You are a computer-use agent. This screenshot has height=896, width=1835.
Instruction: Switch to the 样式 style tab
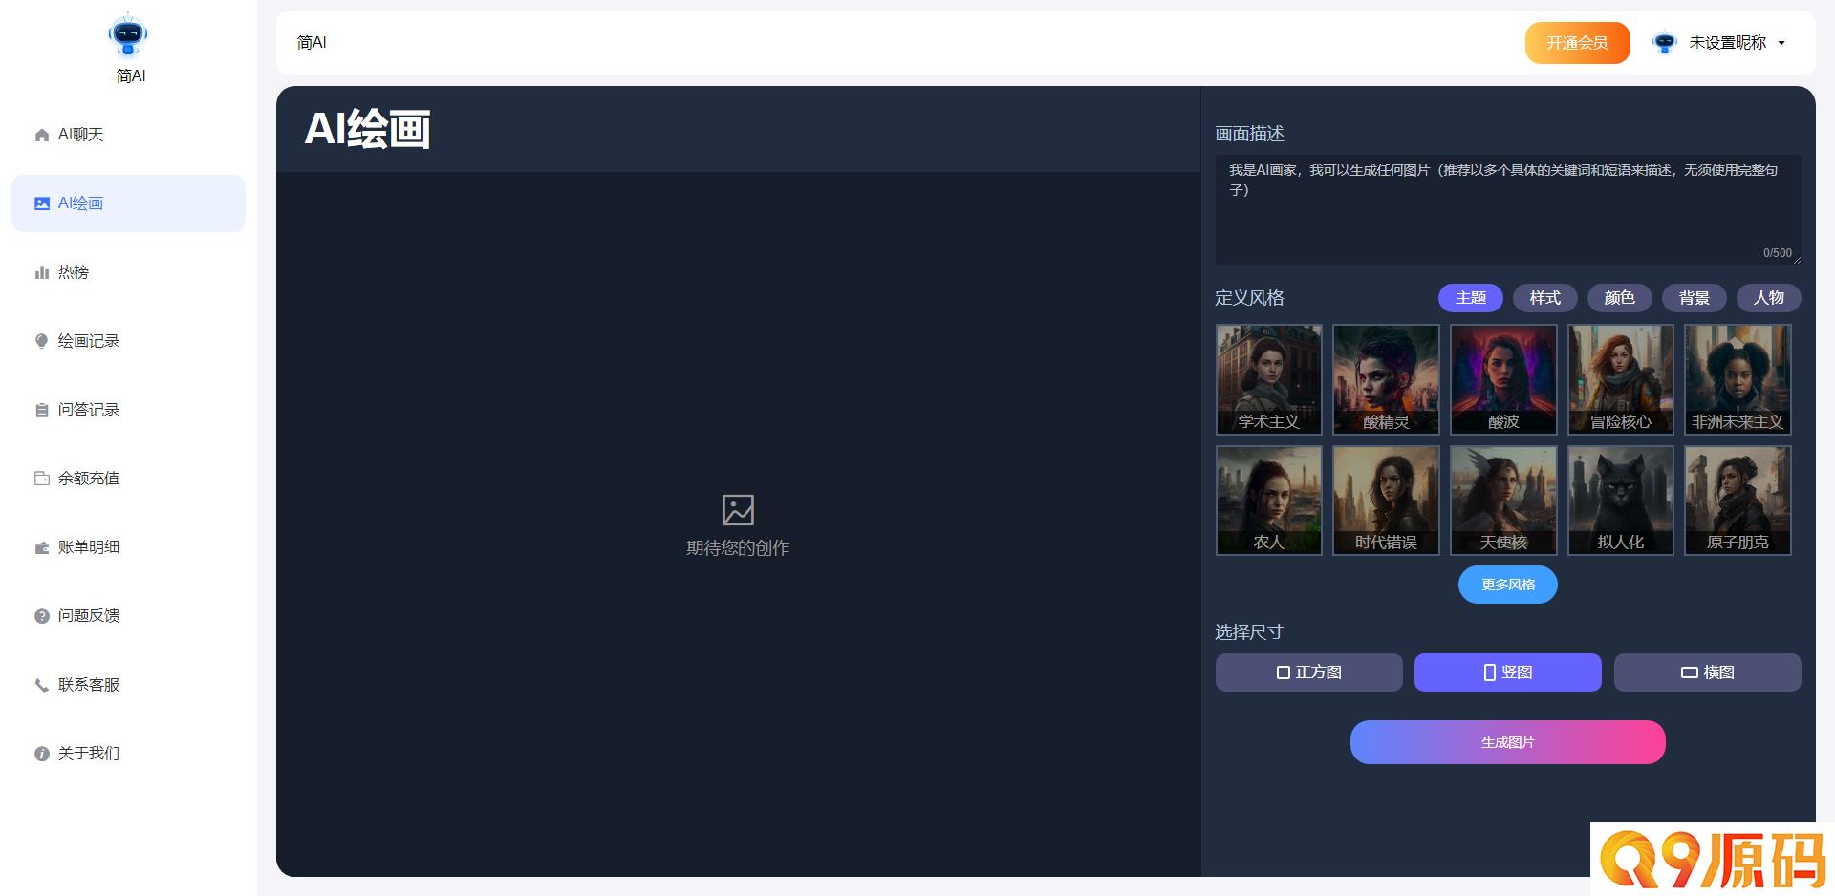click(x=1544, y=298)
